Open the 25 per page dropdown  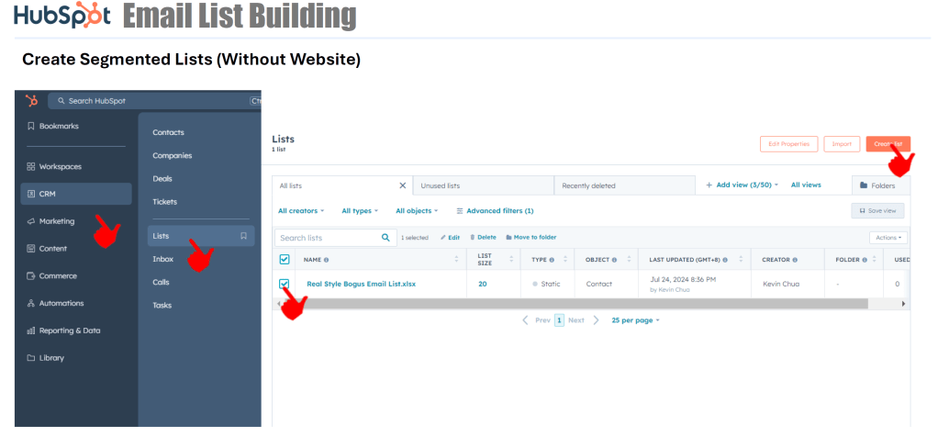click(635, 320)
